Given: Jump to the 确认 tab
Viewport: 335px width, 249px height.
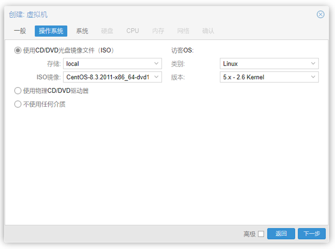Looking at the screenshot, I should point(208,31).
